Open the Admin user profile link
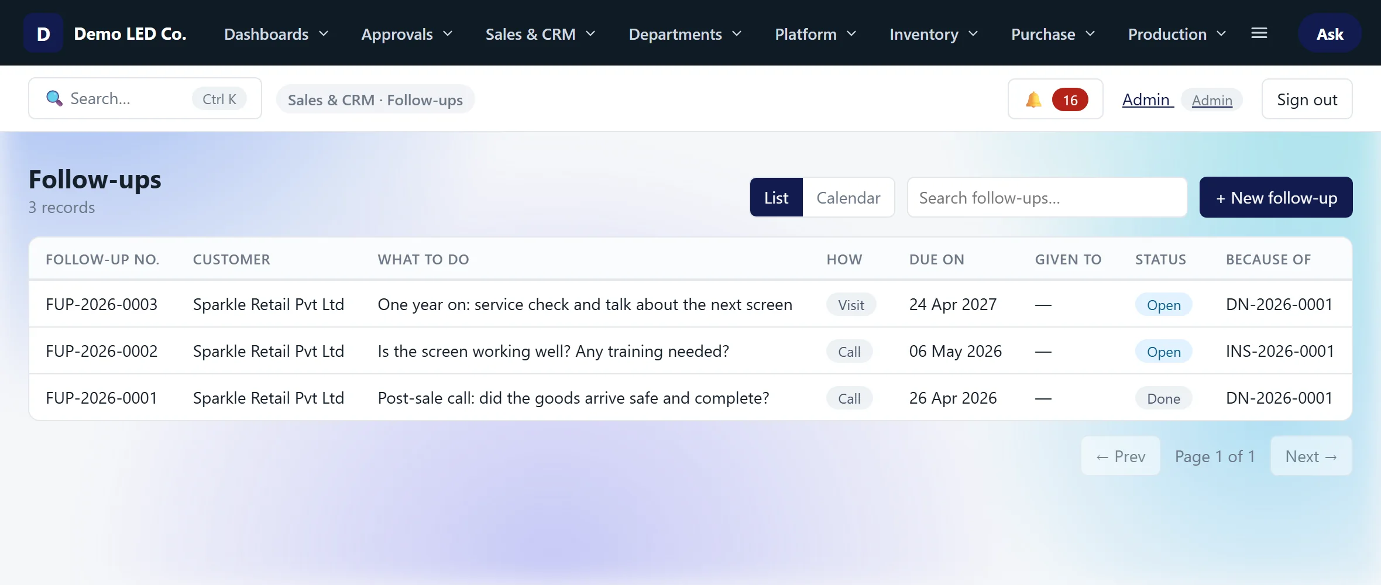 [1148, 99]
